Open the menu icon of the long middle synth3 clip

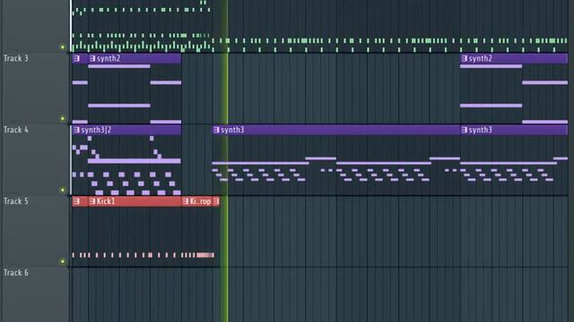(216, 130)
